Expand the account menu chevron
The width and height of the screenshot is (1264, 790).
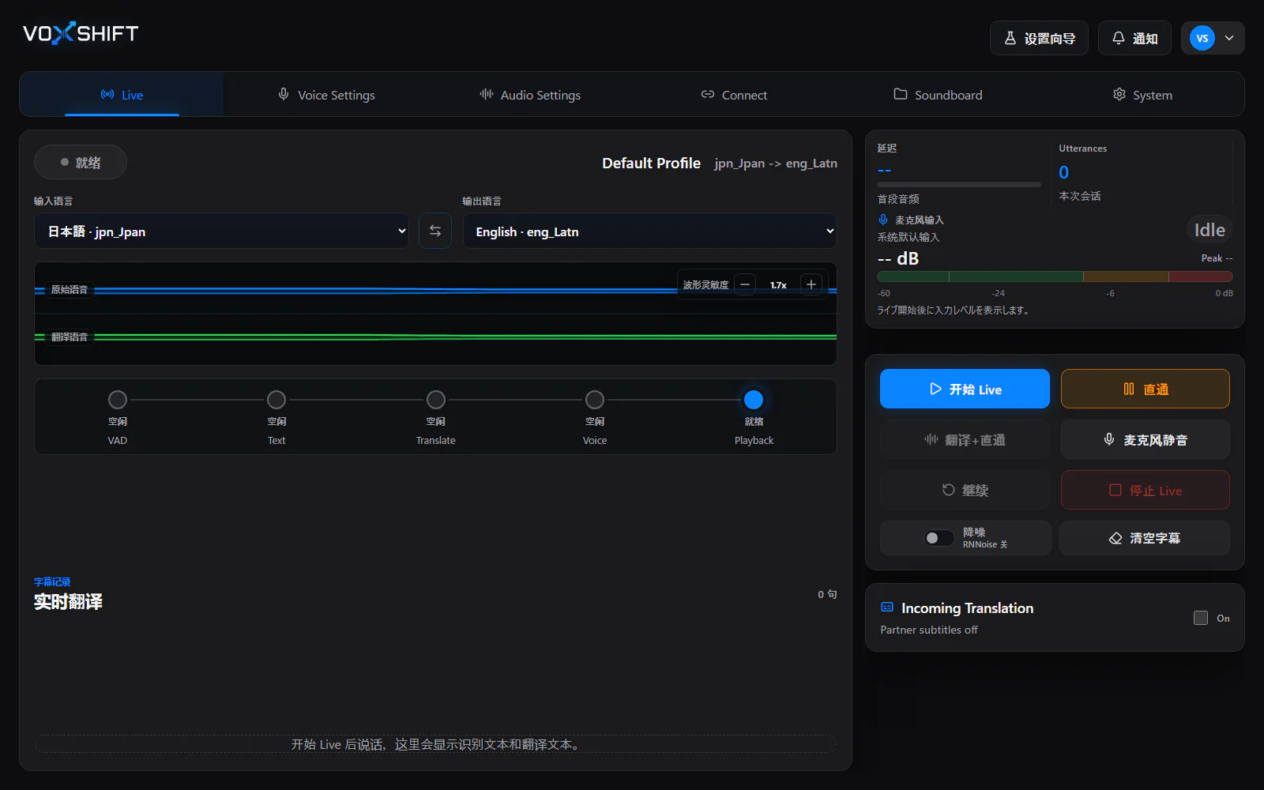pyautogui.click(x=1229, y=38)
